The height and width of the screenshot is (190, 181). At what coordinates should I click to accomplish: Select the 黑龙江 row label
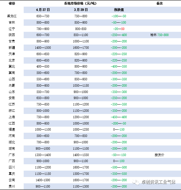tap(12, 16)
